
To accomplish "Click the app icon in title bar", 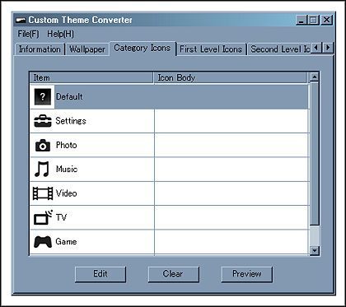I will pos(21,20).
